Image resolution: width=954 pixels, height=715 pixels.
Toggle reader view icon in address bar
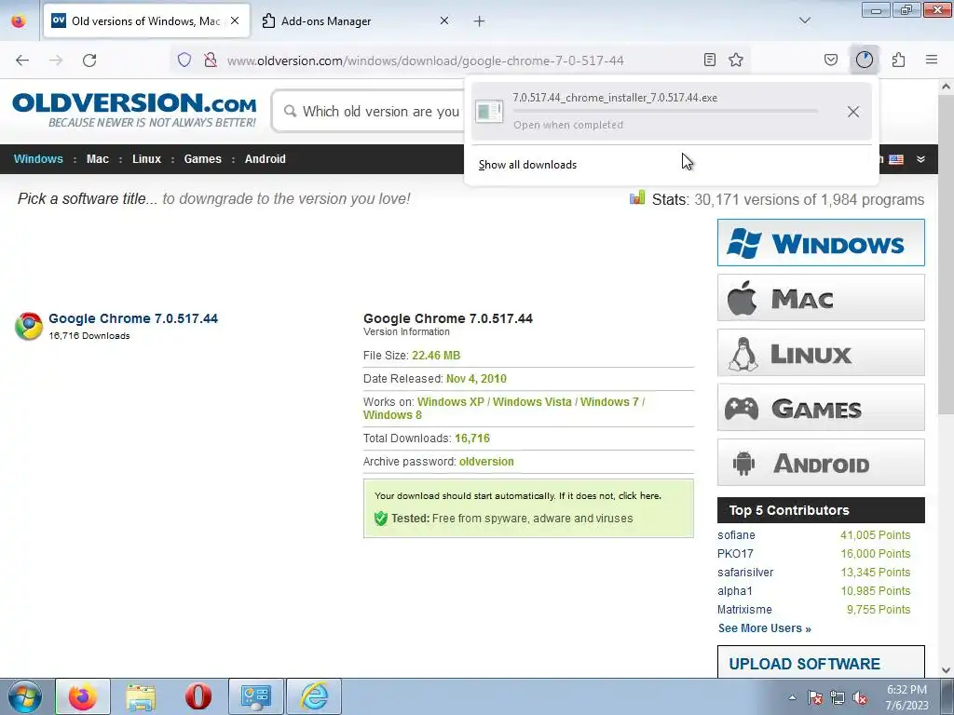[709, 60]
